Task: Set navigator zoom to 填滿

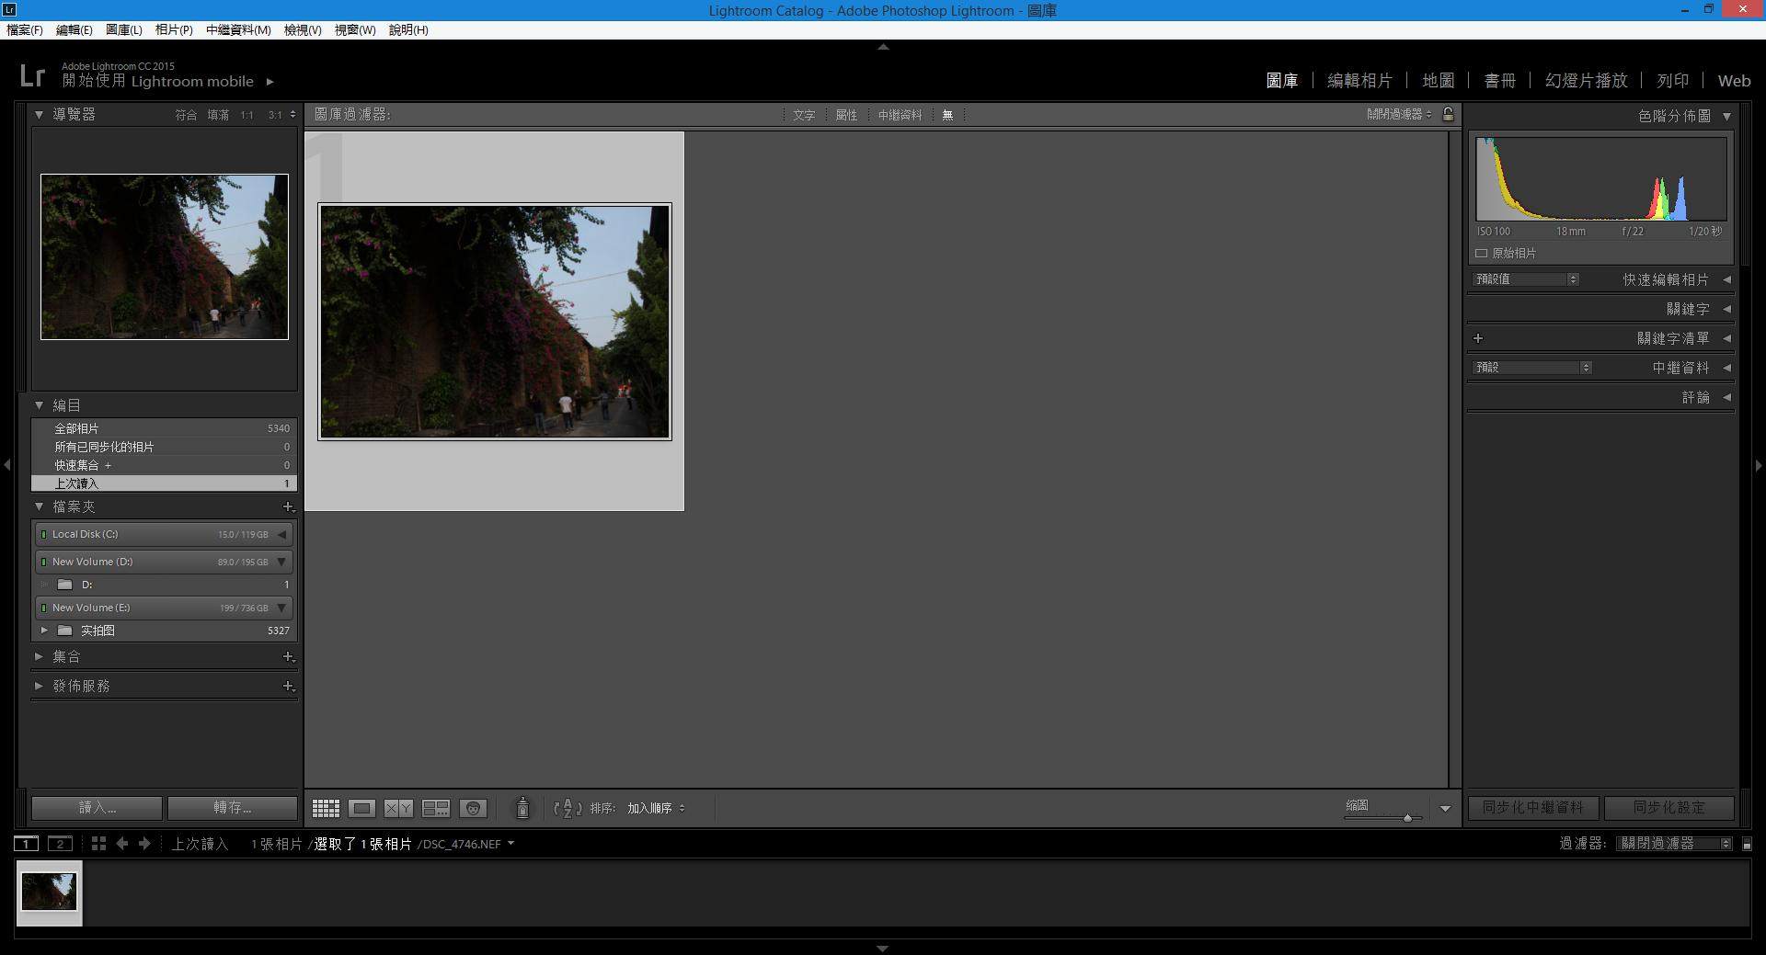Action: [218, 115]
